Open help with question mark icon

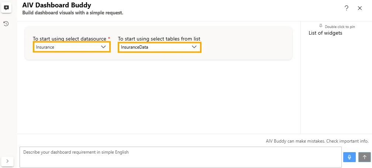(x=347, y=8)
